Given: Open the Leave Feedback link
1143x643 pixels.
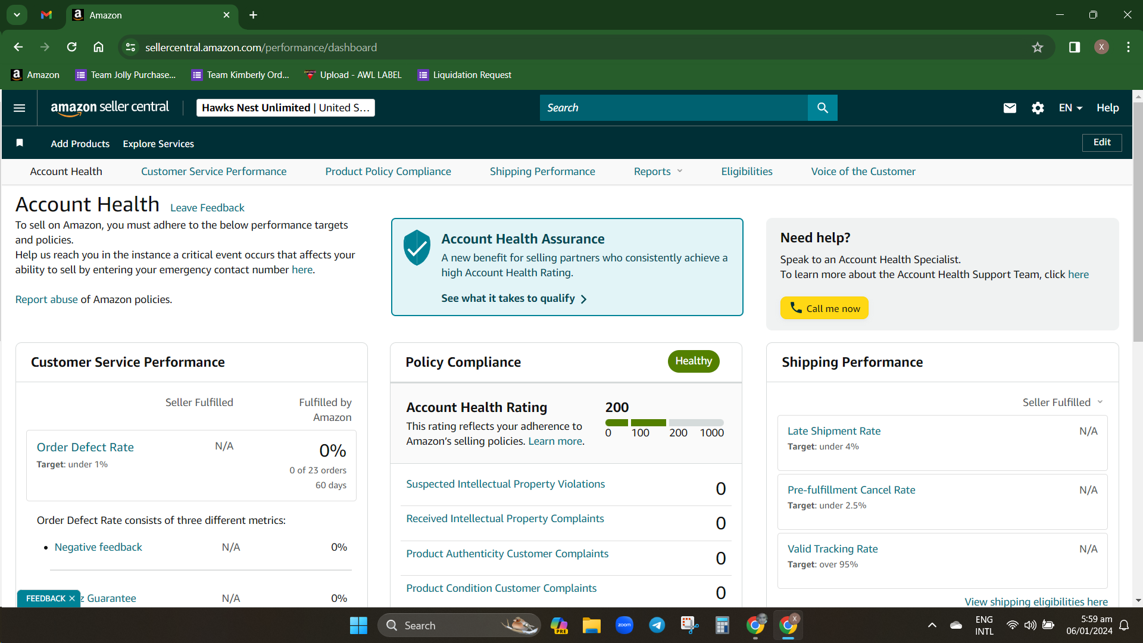Looking at the screenshot, I should [x=207, y=208].
